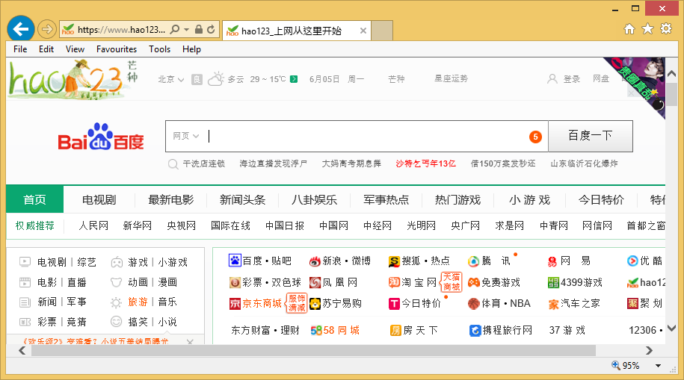Close the hao123 browser tab
684x380 pixels.
[x=363, y=31]
